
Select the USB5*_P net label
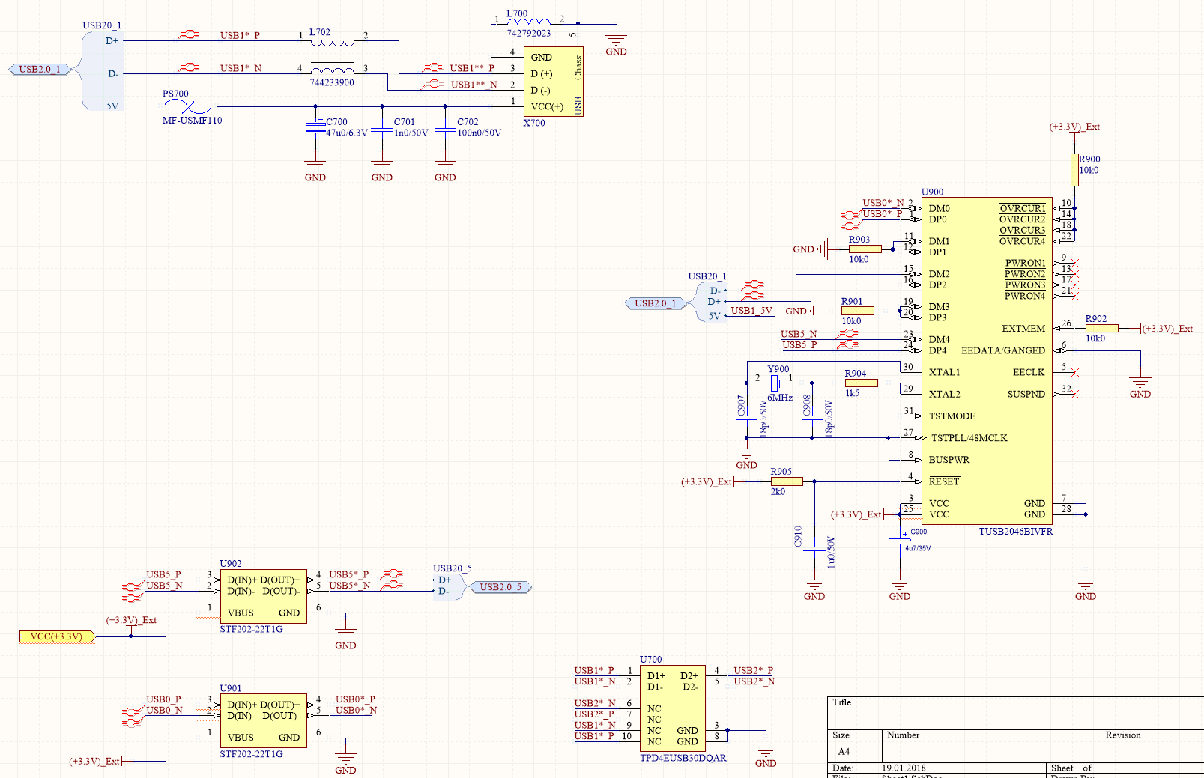[349, 574]
